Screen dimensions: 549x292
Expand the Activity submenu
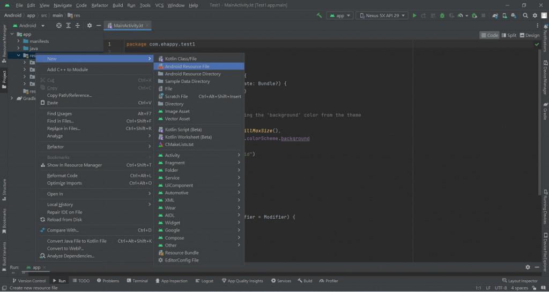tap(199, 155)
